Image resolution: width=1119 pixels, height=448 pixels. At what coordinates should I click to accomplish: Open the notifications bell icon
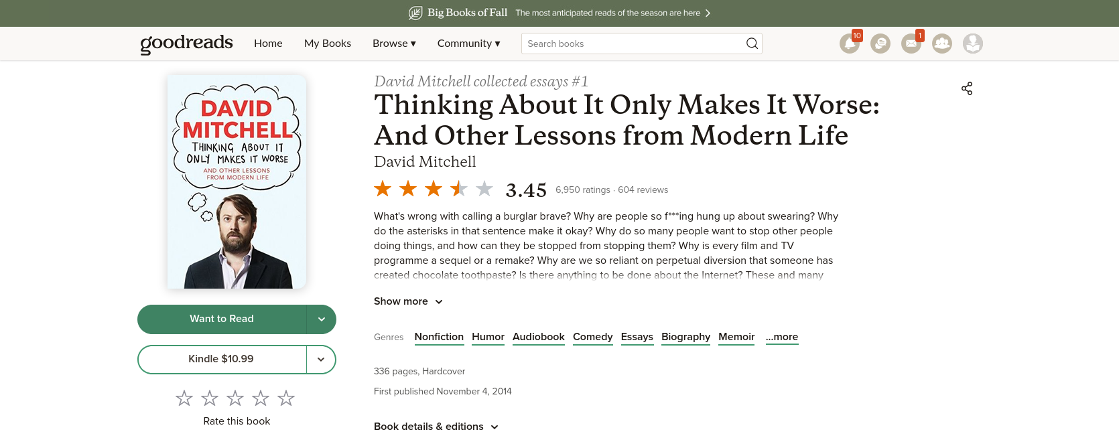[850, 44]
